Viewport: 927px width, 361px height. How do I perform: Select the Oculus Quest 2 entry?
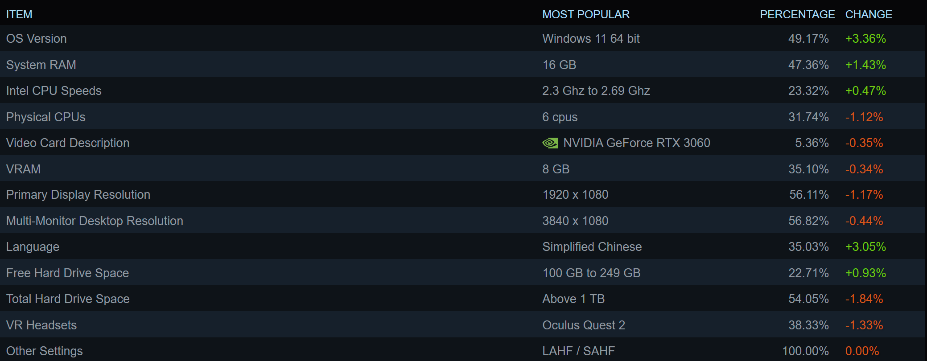pos(584,325)
